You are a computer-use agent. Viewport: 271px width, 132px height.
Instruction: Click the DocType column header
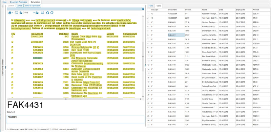[x=159, y=10]
